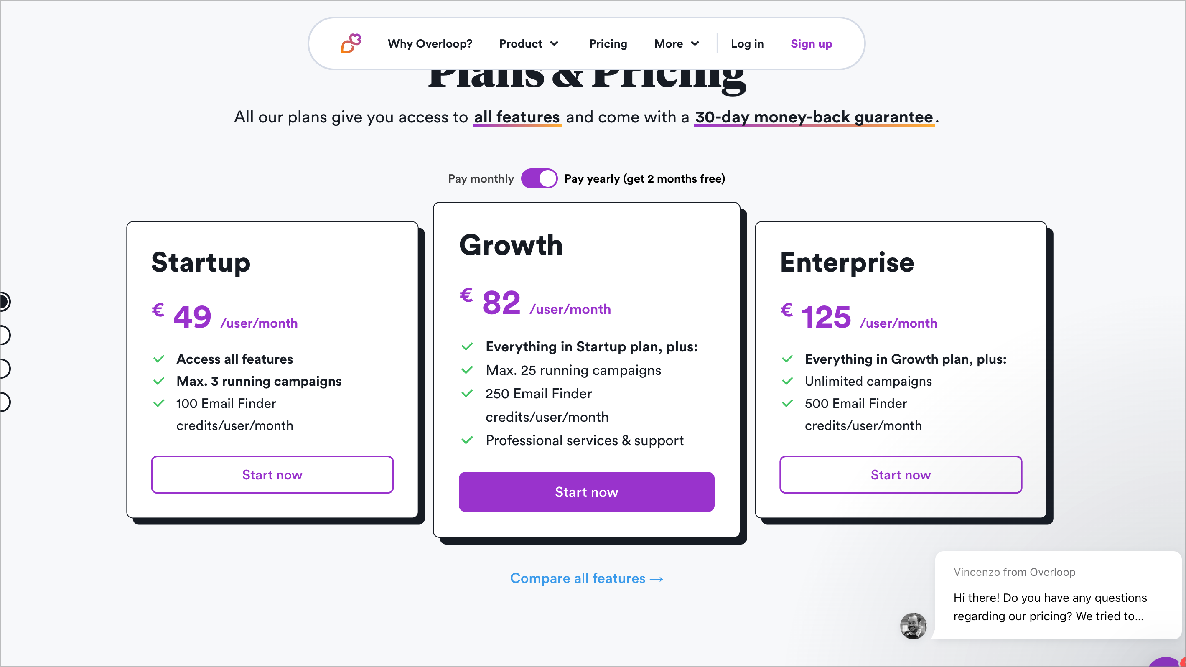The height and width of the screenshot is (667, 1186).
Task: Select the last page-section dot
Action: 4,402
